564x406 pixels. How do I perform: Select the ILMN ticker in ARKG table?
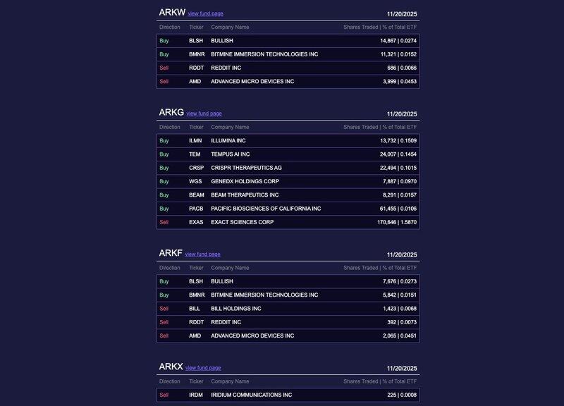195,141
